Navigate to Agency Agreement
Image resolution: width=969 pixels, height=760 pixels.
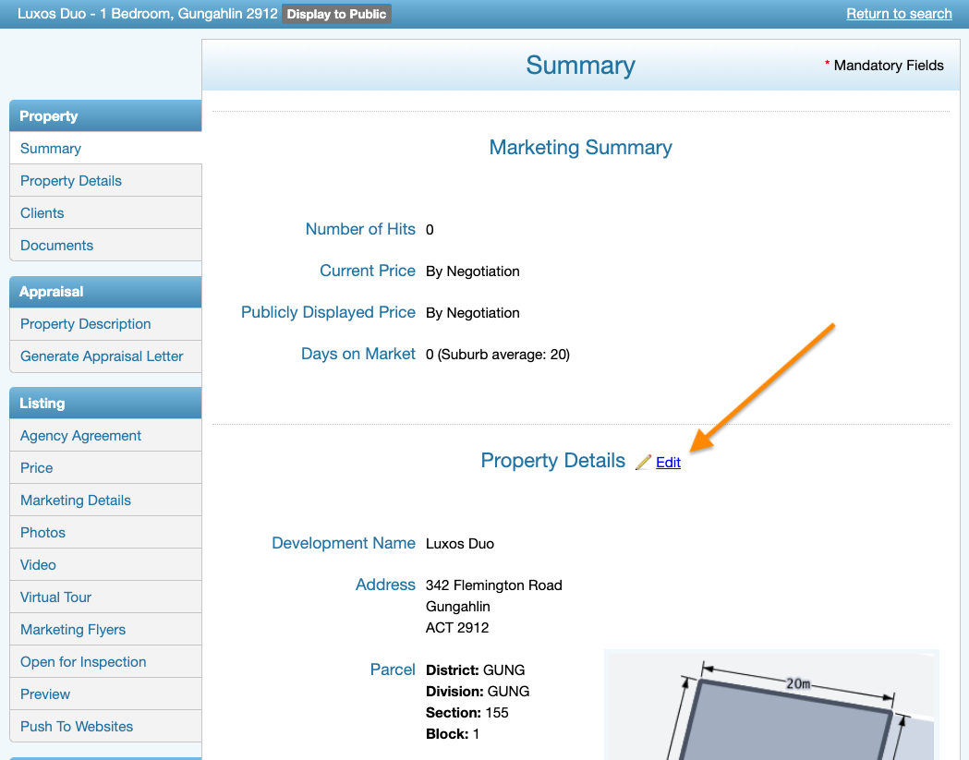[x=81, y=436]
